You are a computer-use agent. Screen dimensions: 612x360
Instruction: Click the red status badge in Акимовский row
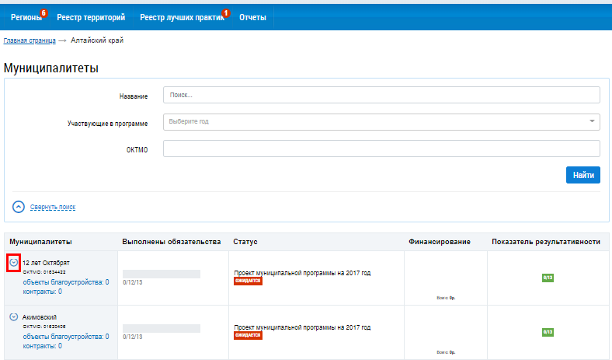coord(248,335)
